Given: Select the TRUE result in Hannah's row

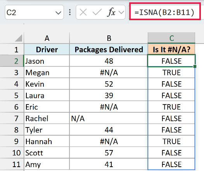Looking at the screenshot, I should 171,141.
